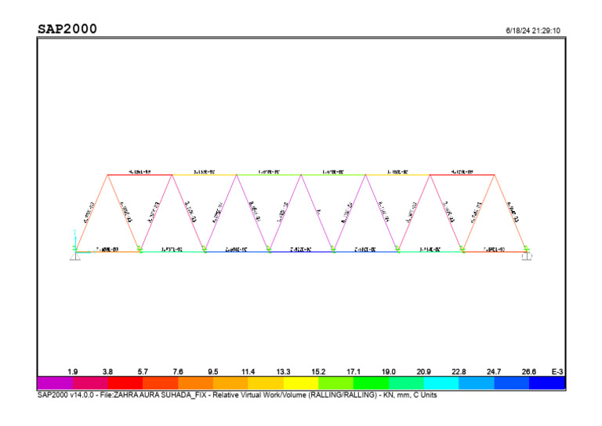Select the amber swatch between 9.5 and 11.4
This screenshot has width=602, height=426.
coord(230,383)
